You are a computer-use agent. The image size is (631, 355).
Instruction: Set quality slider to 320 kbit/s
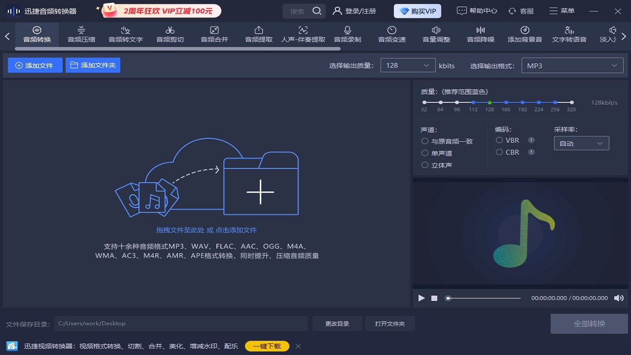571,103
